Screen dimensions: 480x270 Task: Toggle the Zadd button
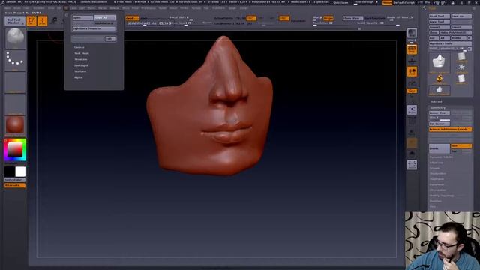[x=132, y=18]
